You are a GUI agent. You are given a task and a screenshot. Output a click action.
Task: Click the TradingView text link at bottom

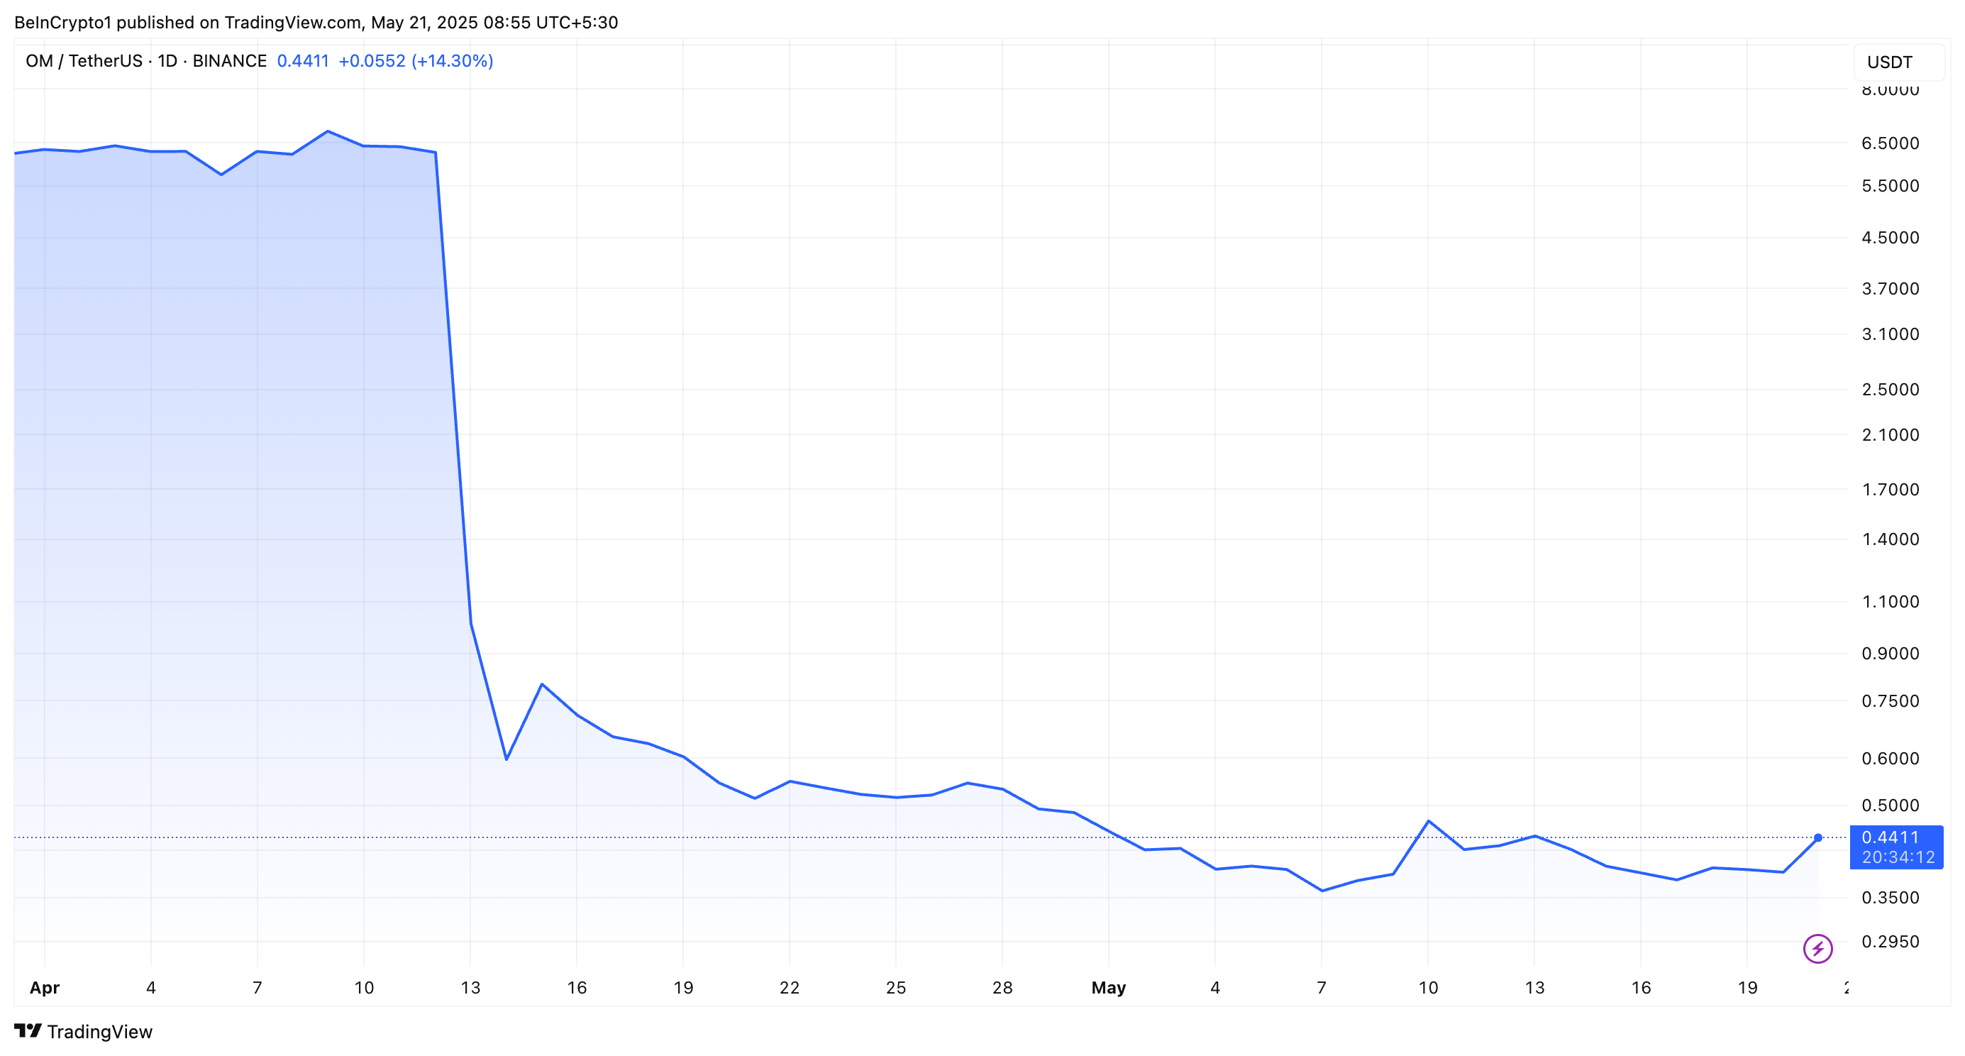click(x=99, y=1032)
